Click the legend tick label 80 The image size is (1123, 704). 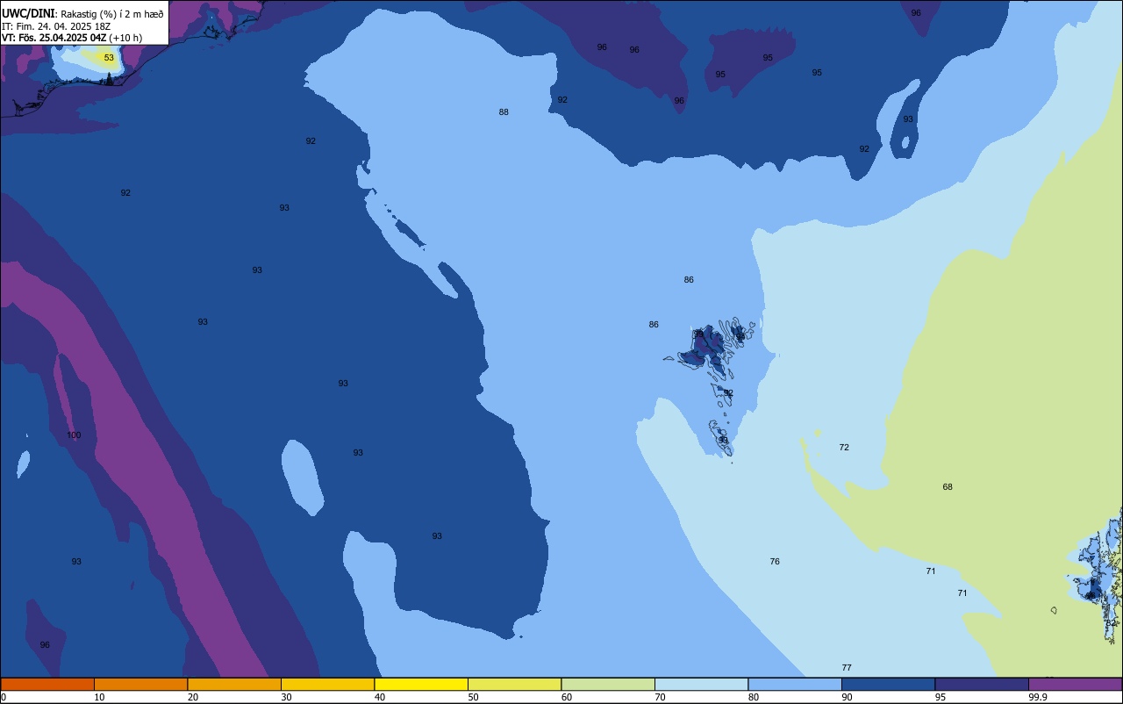tap(754, 697)
